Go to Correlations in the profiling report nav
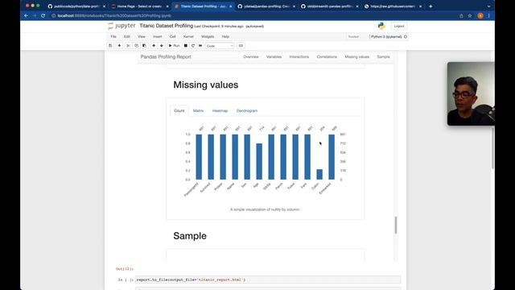 click(327, 57)
